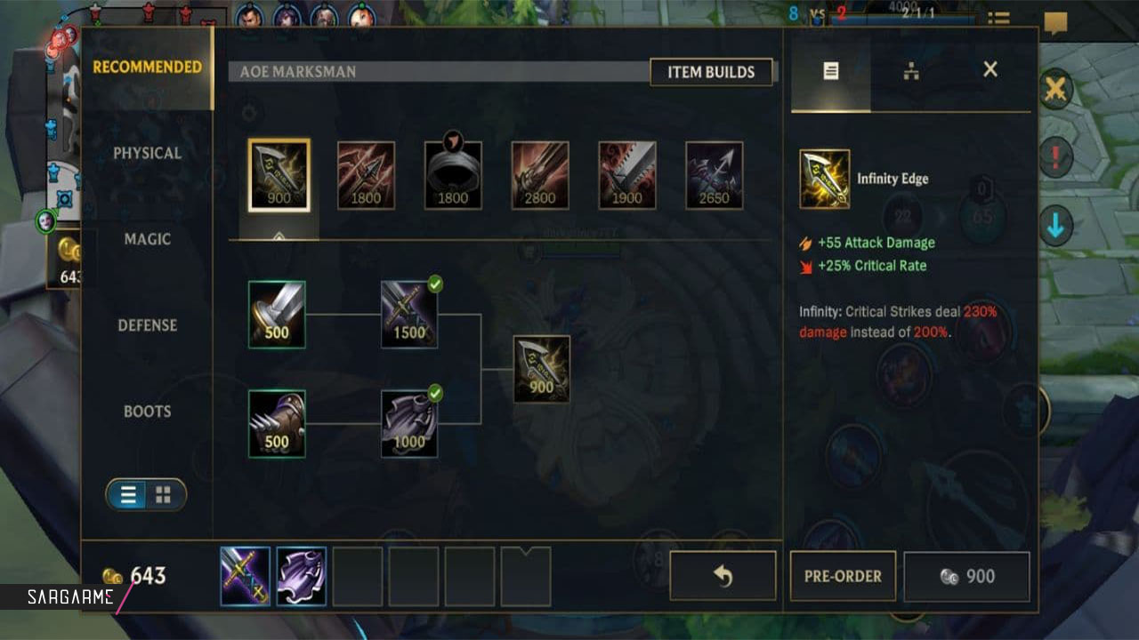The height and width of the screenshot is (640, 1139).
Task: Select the Infinity Edge item priced 900
Action: 279,175
